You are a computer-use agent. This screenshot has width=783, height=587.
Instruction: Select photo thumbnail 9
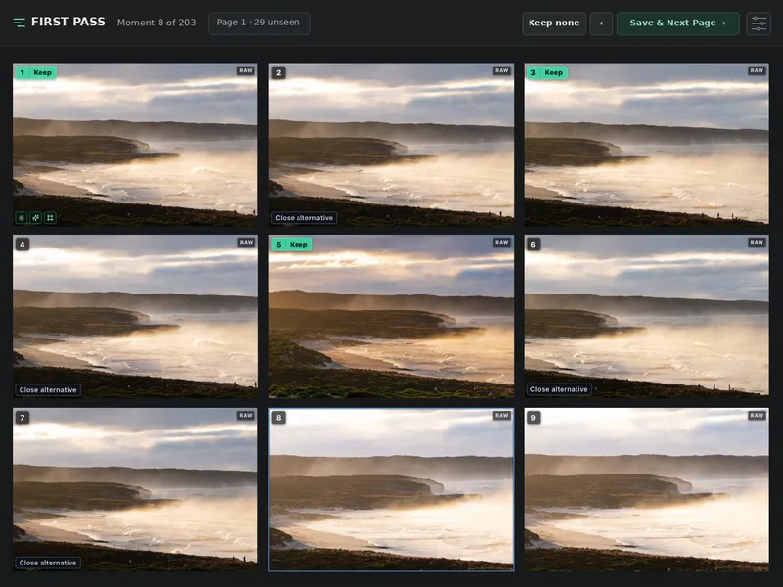[647, 490]
